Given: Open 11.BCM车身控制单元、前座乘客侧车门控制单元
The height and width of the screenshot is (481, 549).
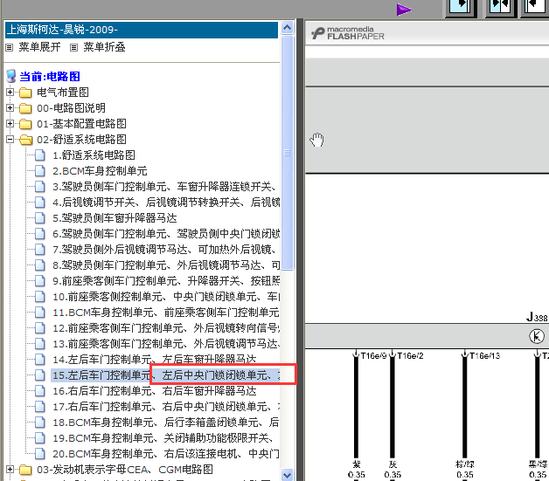Looking at the screenshot, I should tap(166, 313).
